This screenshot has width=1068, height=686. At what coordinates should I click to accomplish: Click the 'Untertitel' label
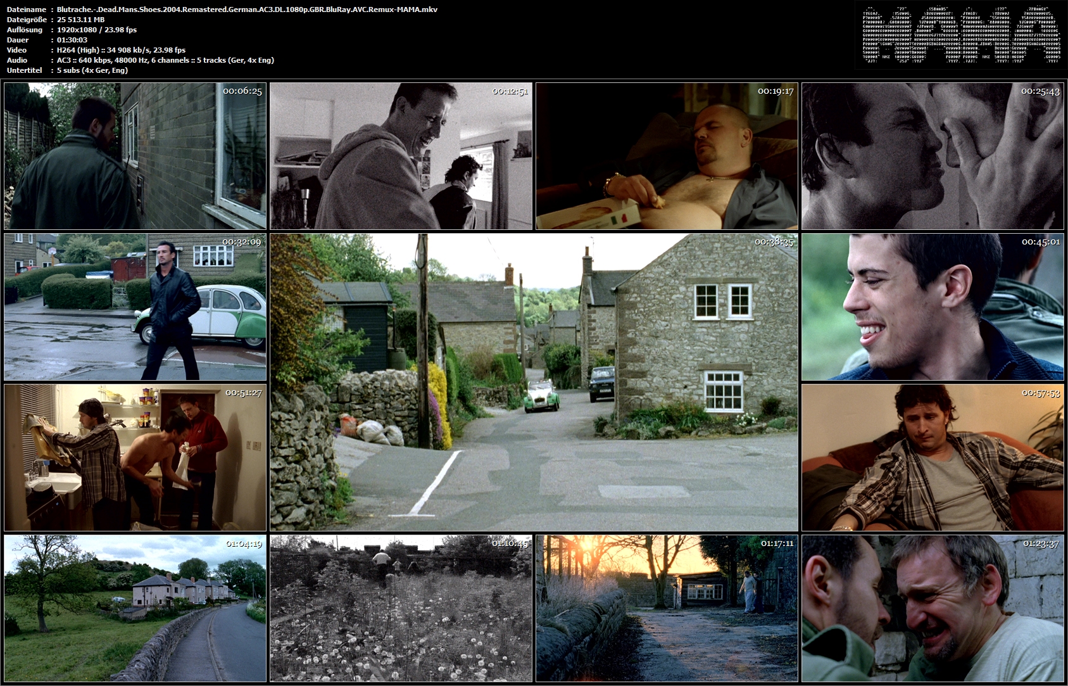coord(24,70)
